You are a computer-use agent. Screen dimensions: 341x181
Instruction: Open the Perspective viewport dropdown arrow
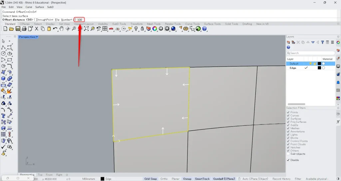pos(37,37)
